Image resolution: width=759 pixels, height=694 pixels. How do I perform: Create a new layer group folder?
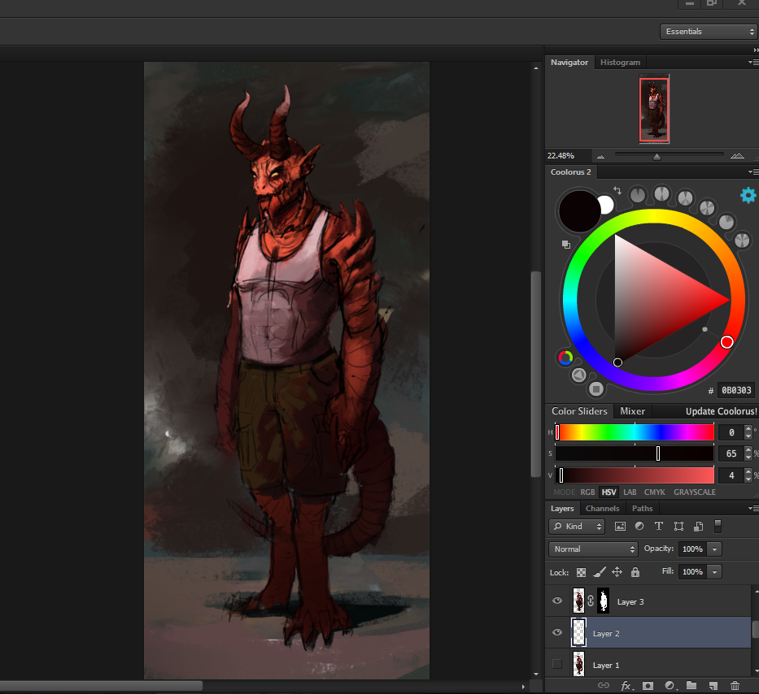(691, 686)
